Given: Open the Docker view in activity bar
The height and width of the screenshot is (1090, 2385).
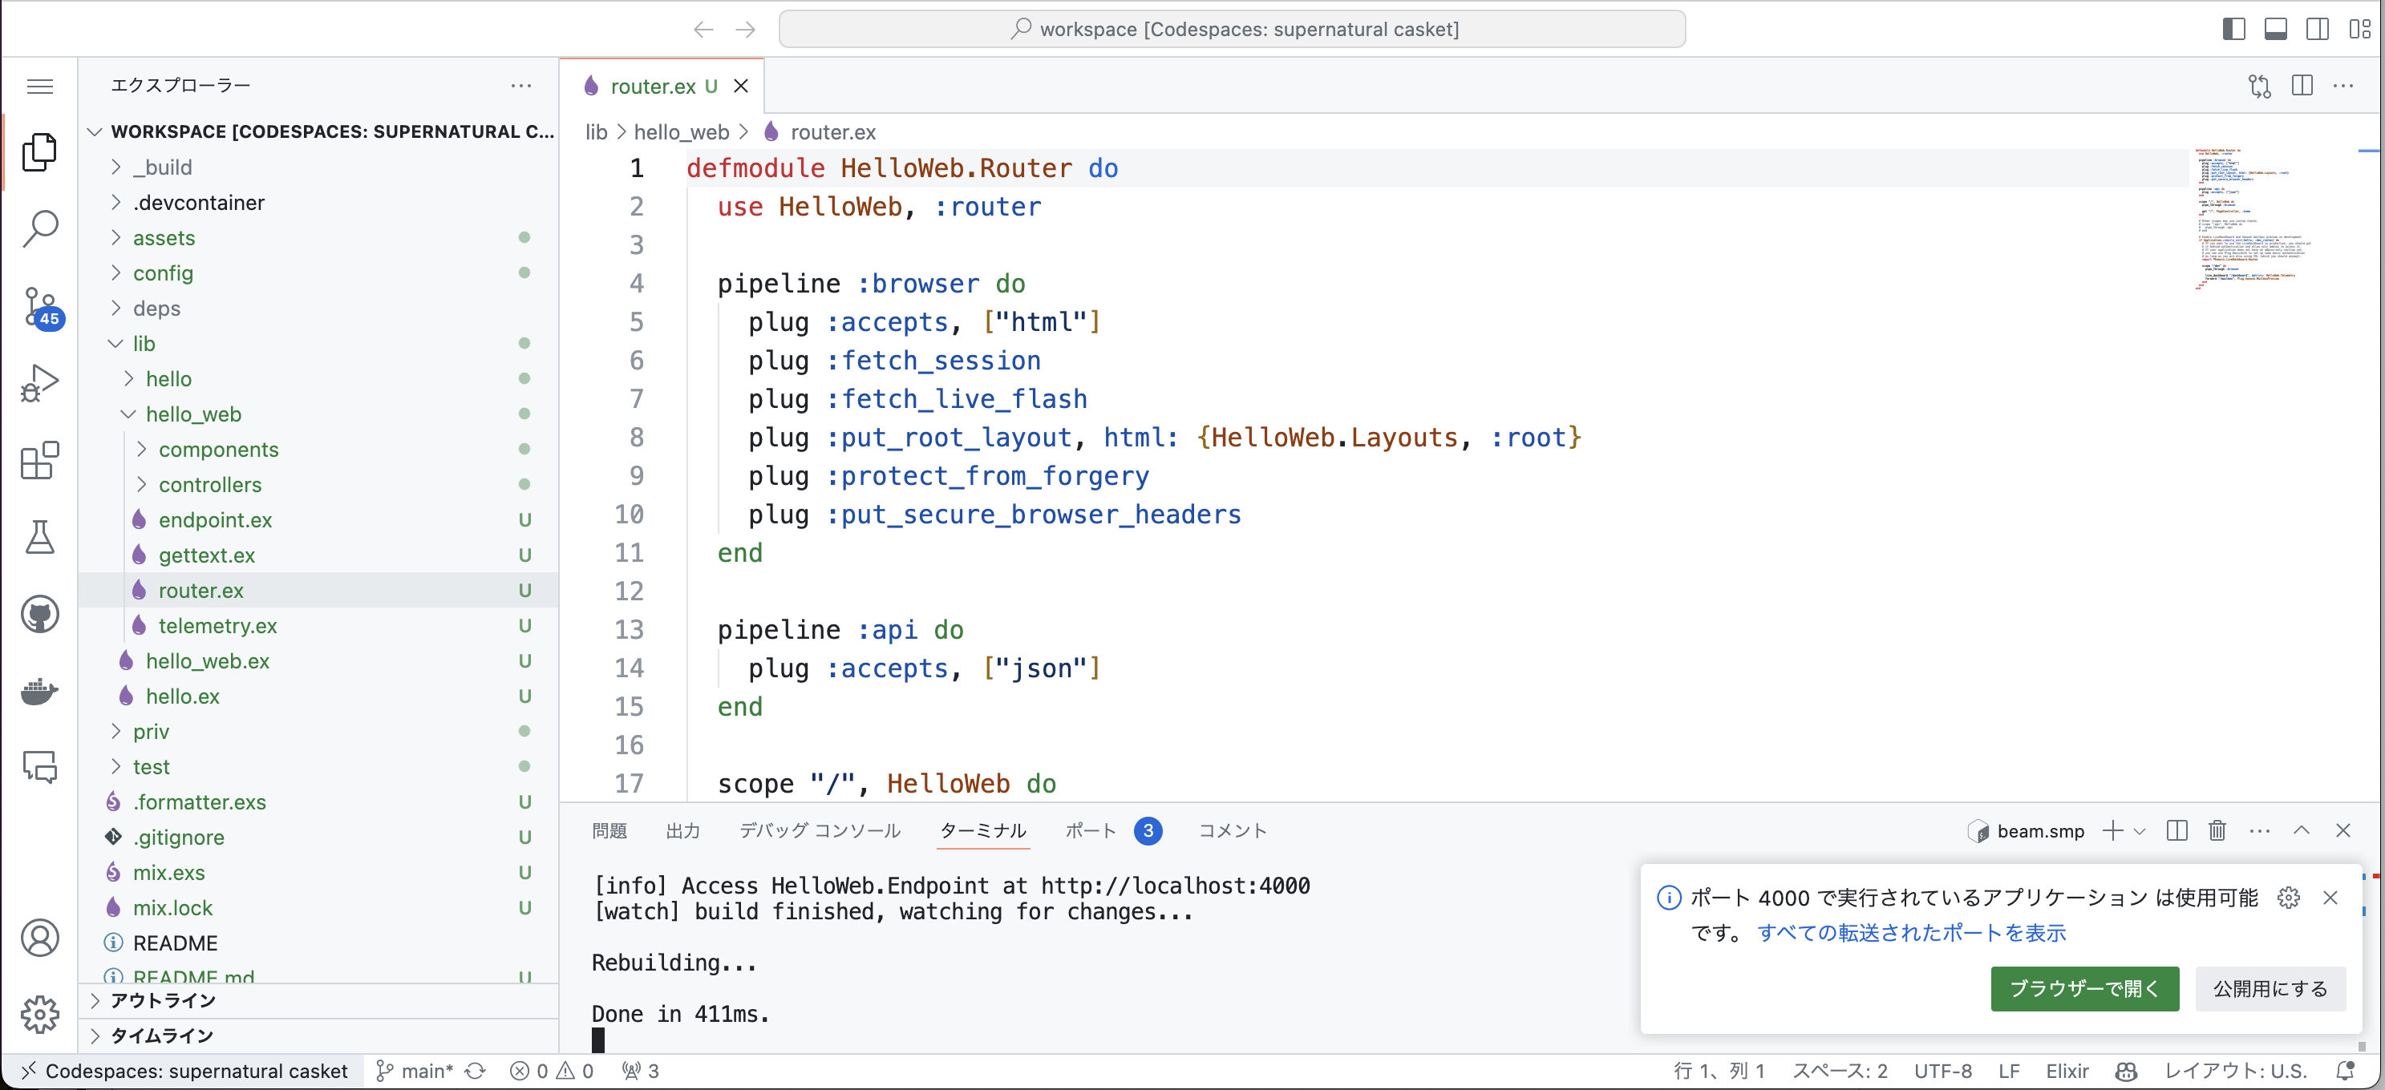Looking at the screenshot, I should click(x=40, y=691).
